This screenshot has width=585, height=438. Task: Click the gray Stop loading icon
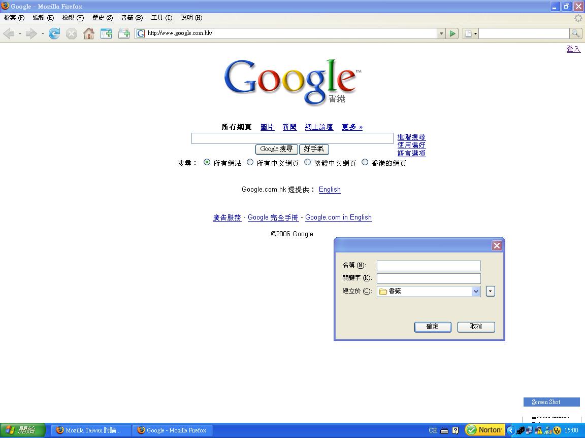71,34
